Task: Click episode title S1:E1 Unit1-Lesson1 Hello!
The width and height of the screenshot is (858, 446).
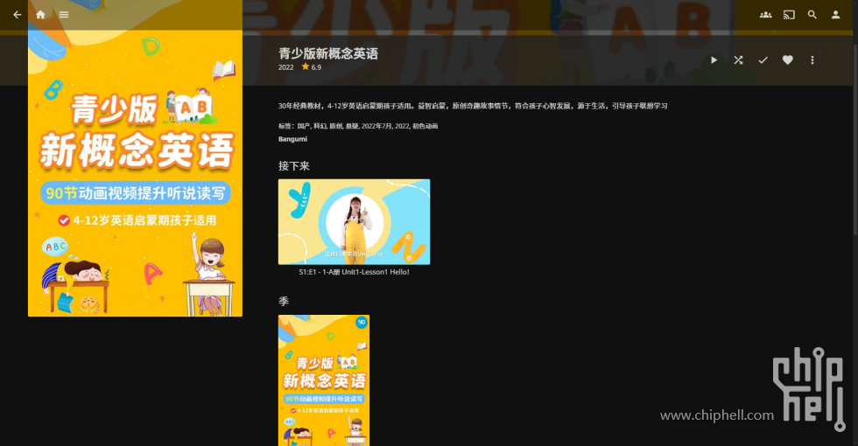Action: pos(354,272)
